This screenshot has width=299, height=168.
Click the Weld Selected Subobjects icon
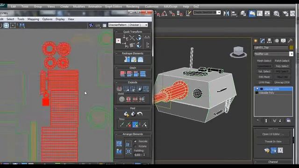point(128,99)
